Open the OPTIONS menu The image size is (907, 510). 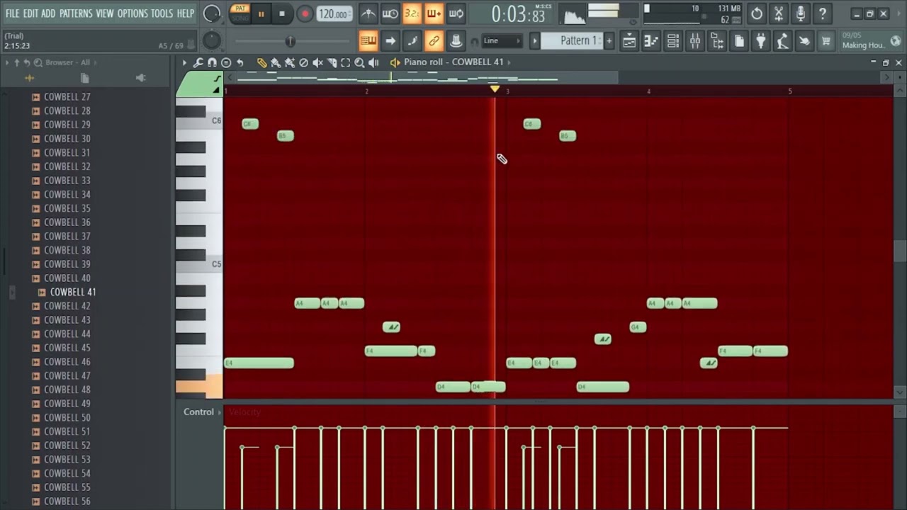(133, 13)
